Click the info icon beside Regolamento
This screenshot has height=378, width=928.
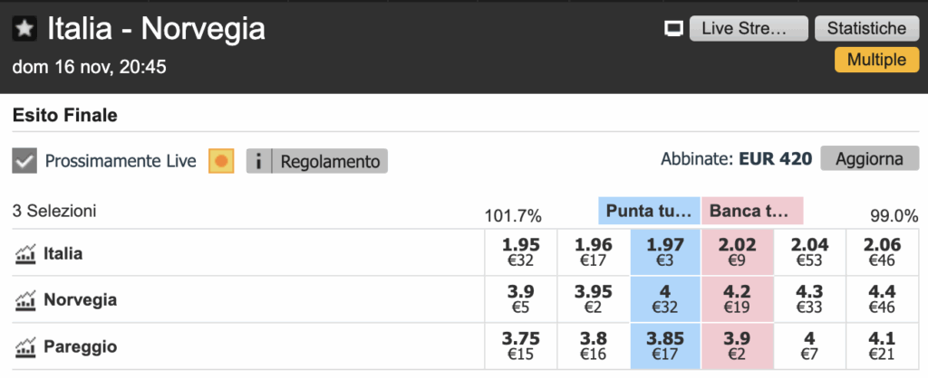(259, 161)
